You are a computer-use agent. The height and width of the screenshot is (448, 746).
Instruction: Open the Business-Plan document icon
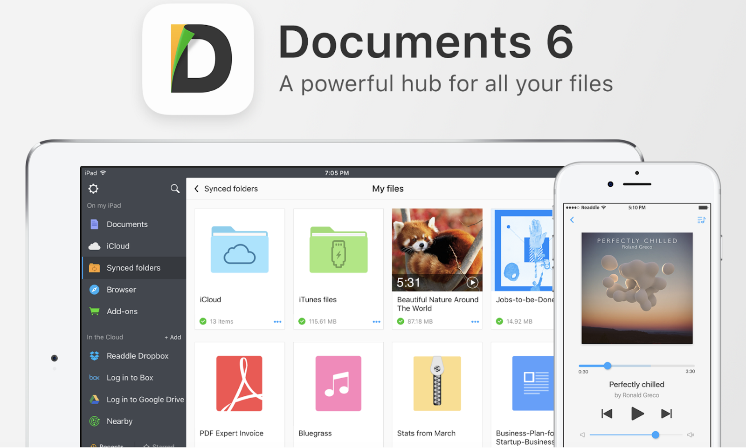[x=533, y=384]
